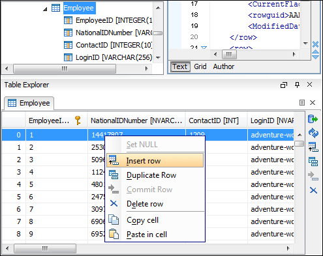Click the blue down triangle beside the editor
The width and height of the screenshot is (323, 256).
pyautogui.click(x=315, y=57)
